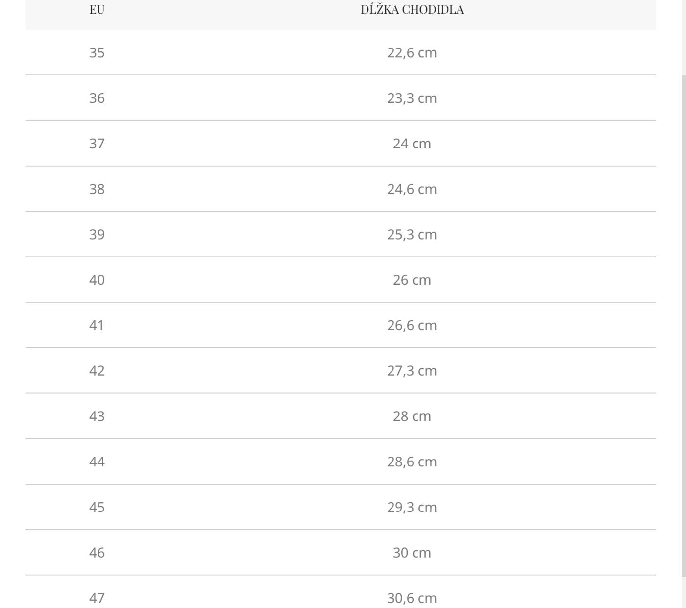Select the 25,3 cm foot length
The height and width of the screenshot is (608, 686).
click(x=412, y=234)
